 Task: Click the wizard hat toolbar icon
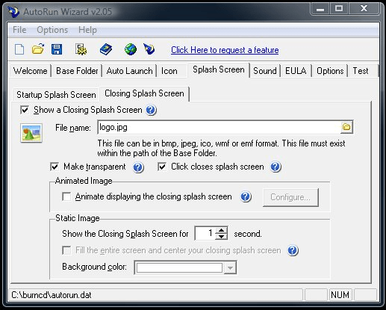(x=149, y=49)
